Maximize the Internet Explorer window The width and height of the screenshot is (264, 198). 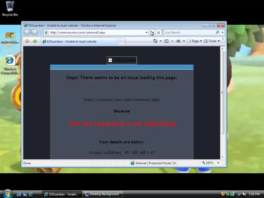213,26
